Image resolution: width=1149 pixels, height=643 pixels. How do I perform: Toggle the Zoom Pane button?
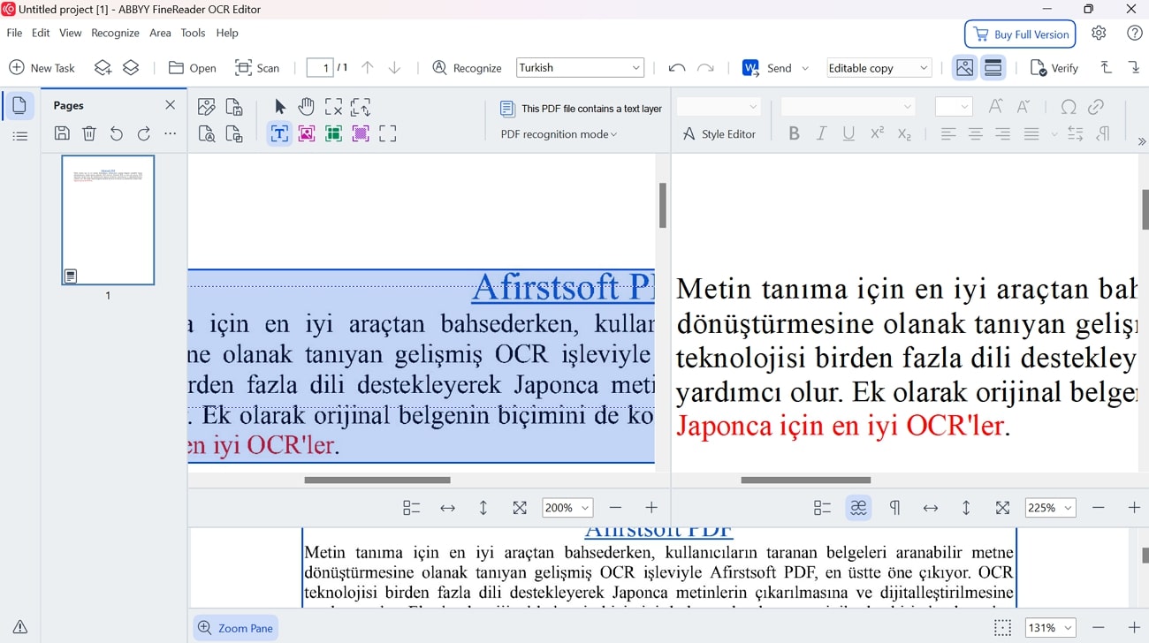pos(235,628)
